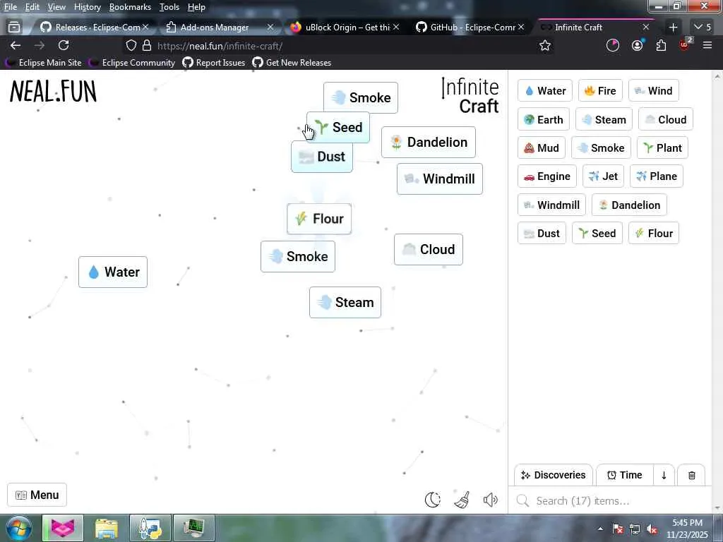Open Firefox View icon
Screen dimensions: 723x542
pos(14,28)
